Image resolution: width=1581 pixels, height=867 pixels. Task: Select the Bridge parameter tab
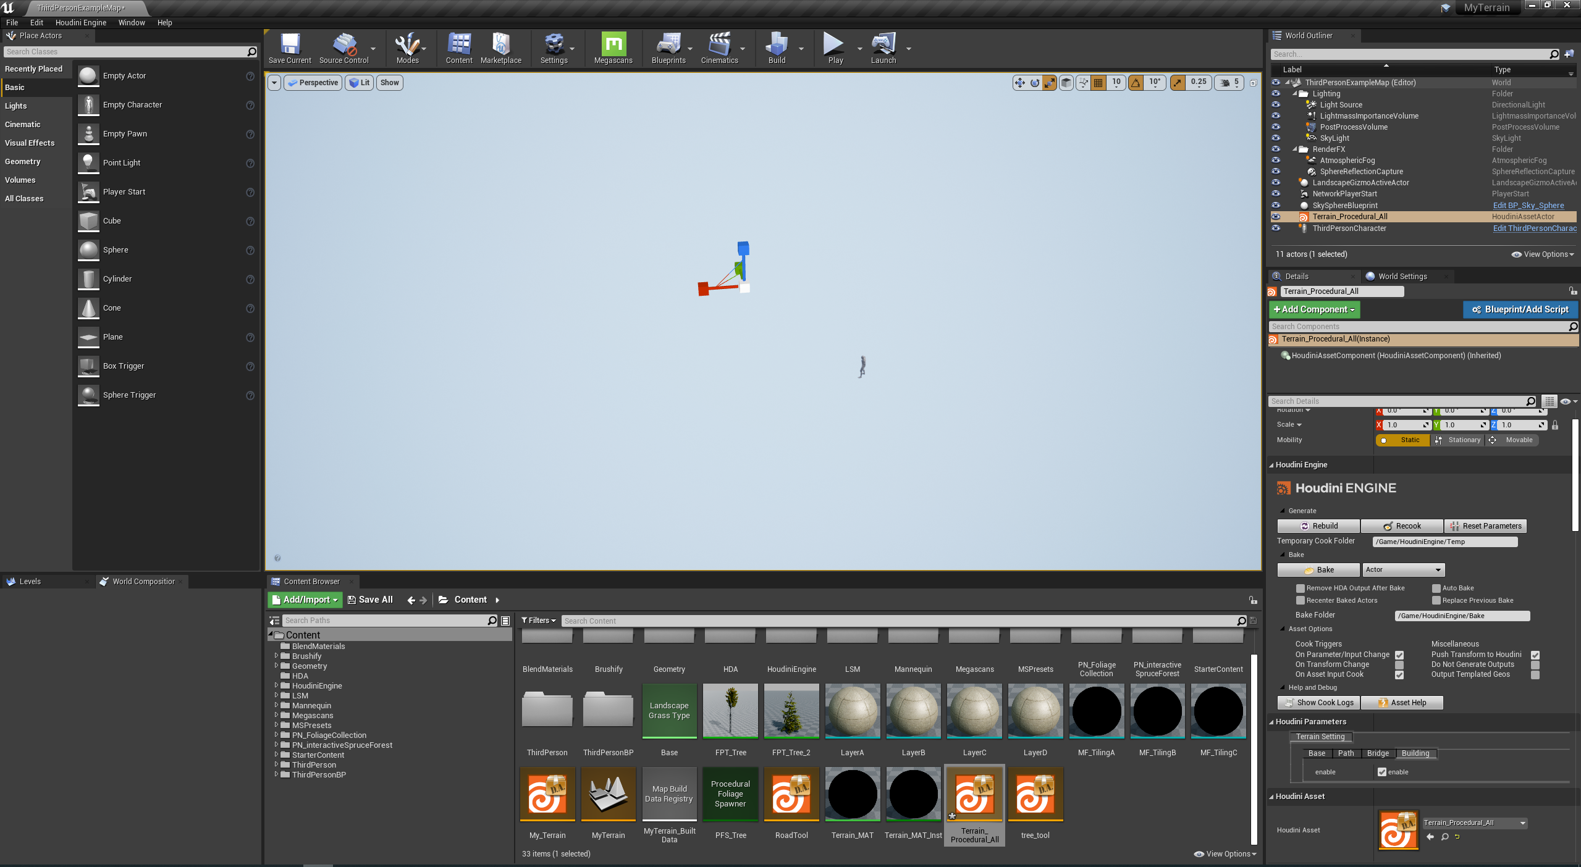[1377, 753]
